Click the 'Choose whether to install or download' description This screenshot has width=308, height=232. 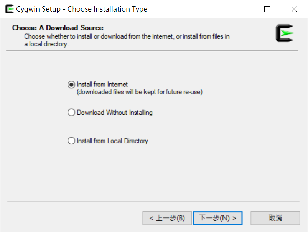point(127,37)
